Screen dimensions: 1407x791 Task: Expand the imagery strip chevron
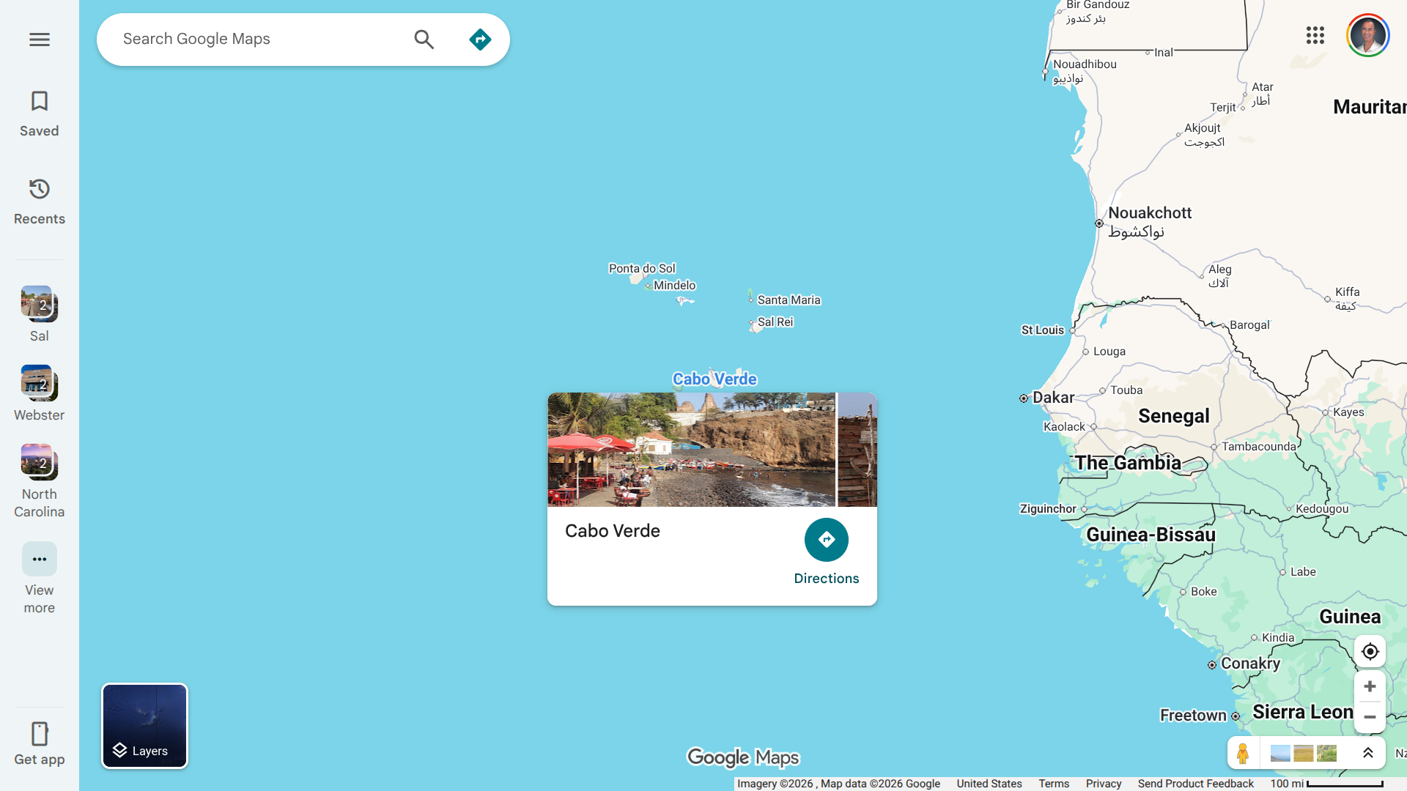(1367, 753)
